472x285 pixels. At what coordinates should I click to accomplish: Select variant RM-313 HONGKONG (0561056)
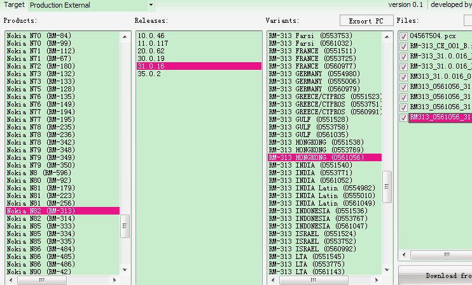(x=325, y=157)
